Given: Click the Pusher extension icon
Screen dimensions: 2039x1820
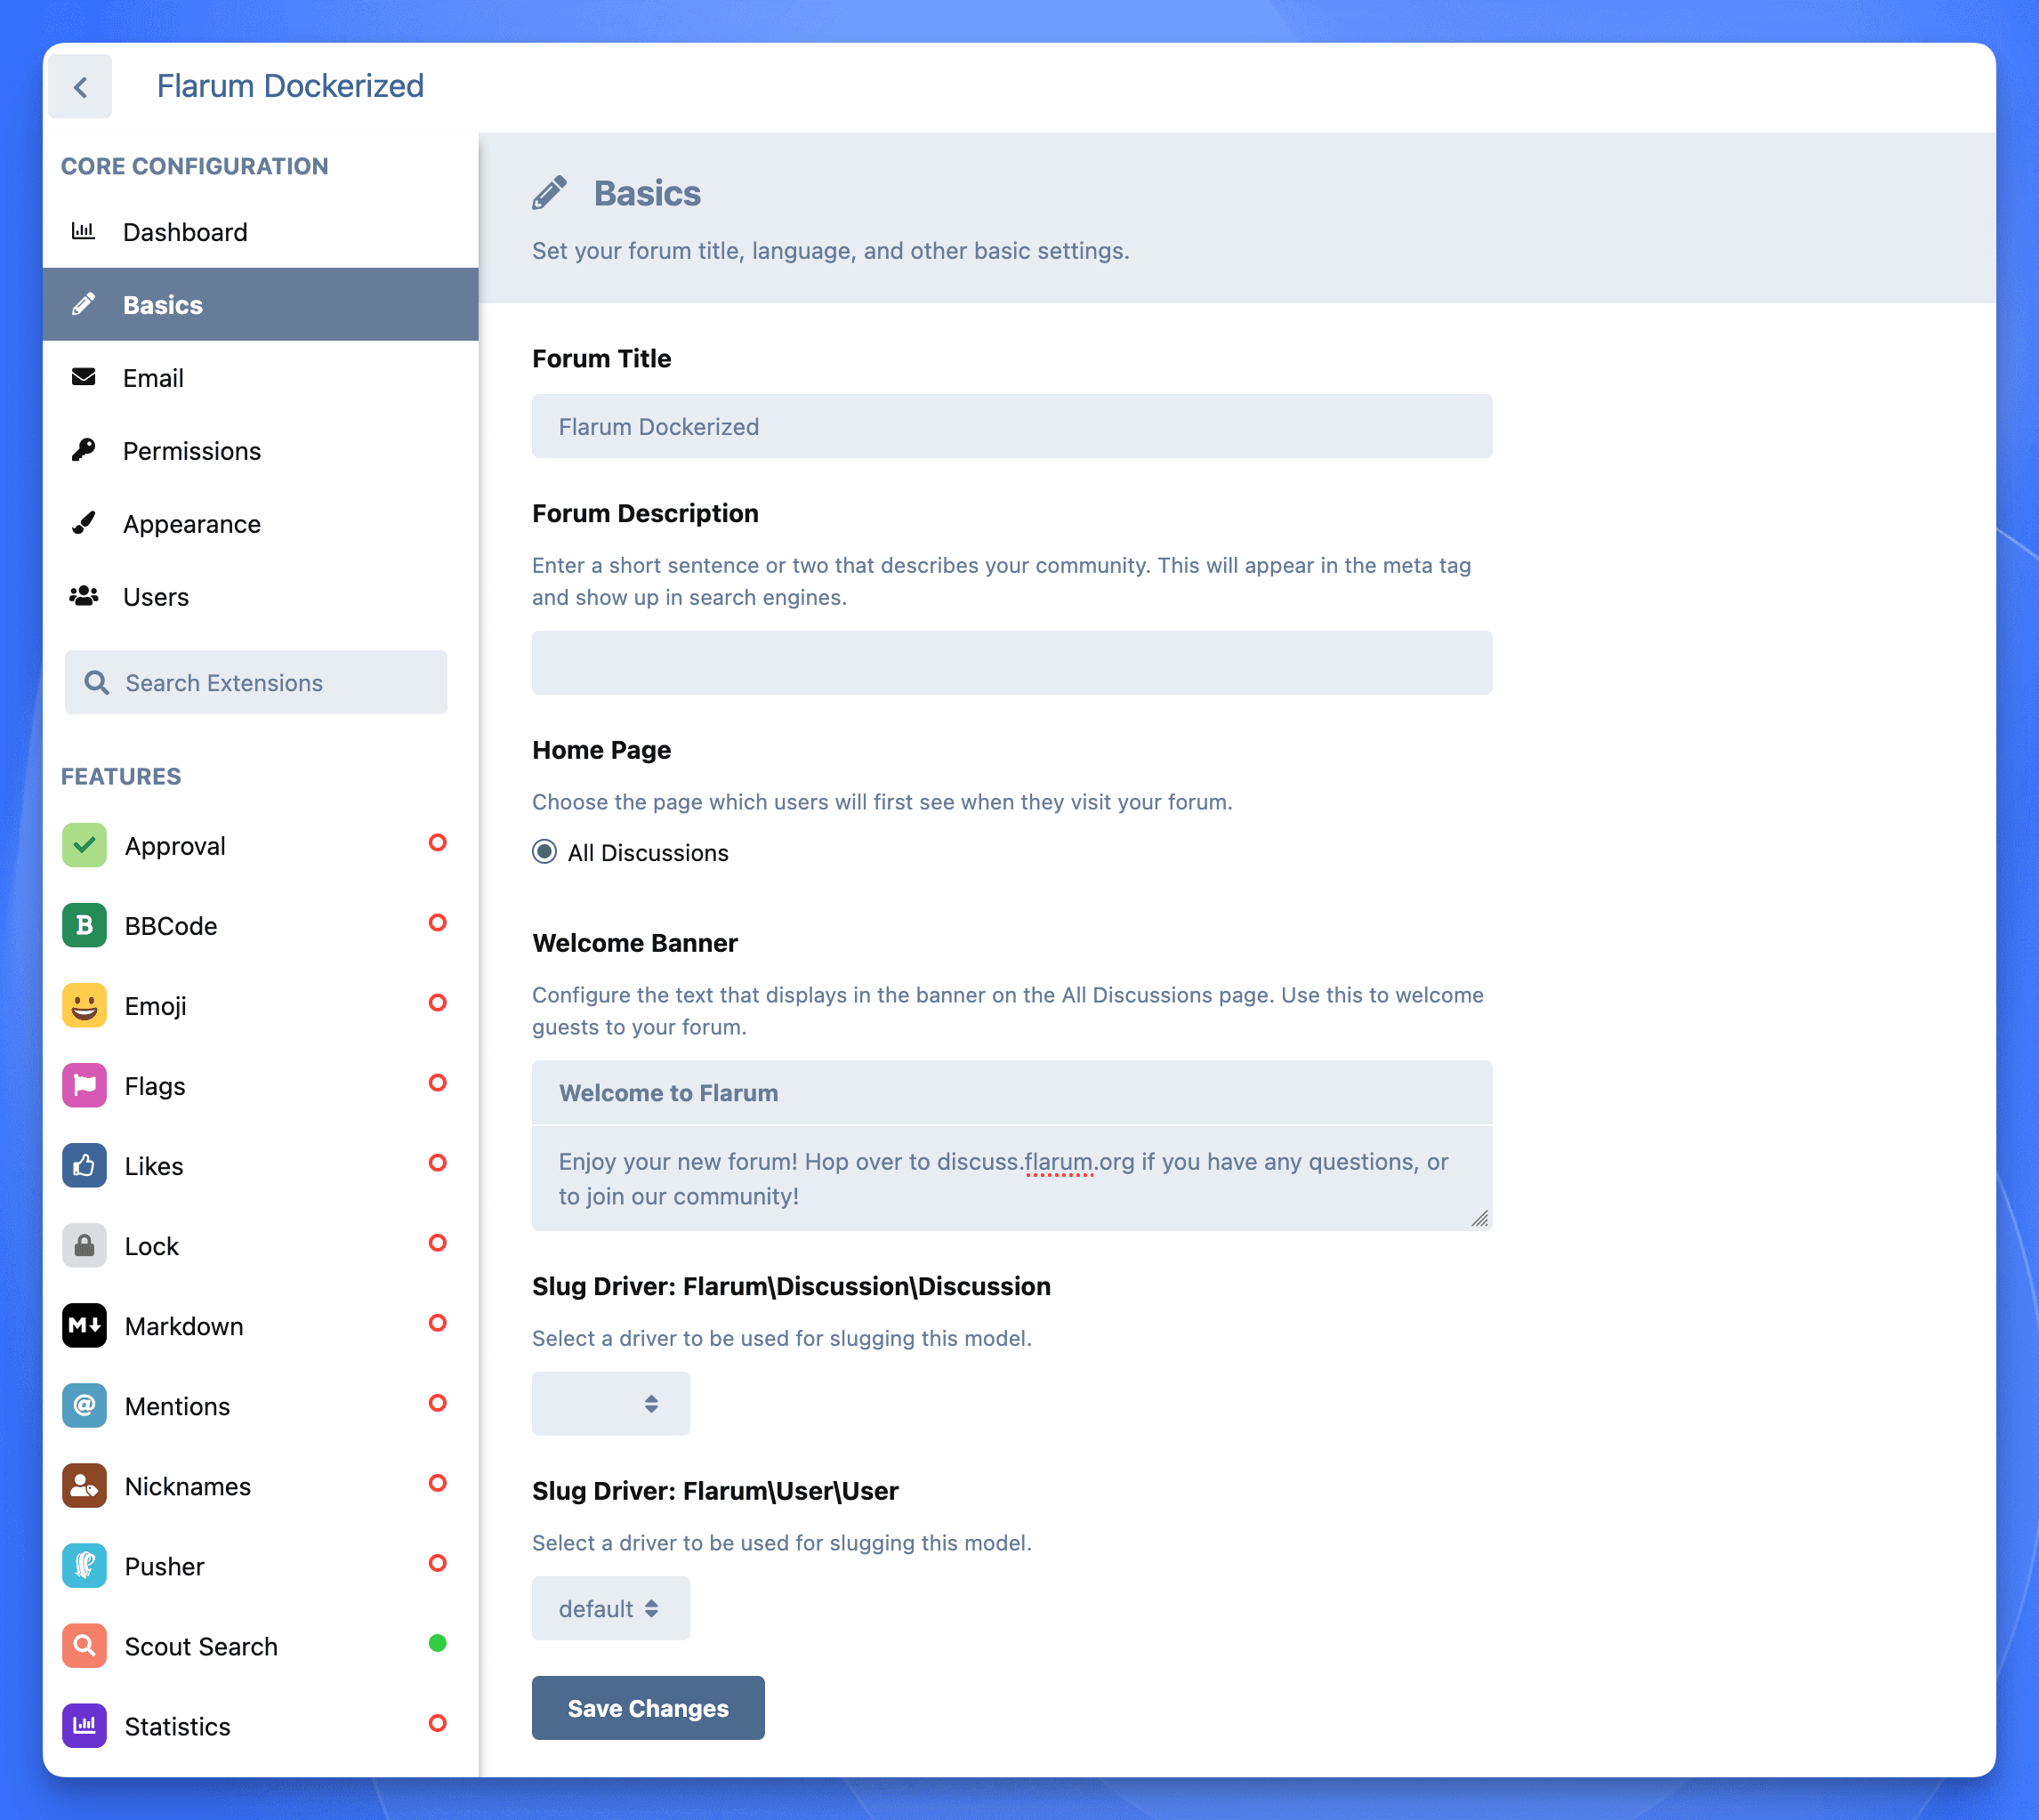Looking at the screenshot, I should [x=84, y=1565].
